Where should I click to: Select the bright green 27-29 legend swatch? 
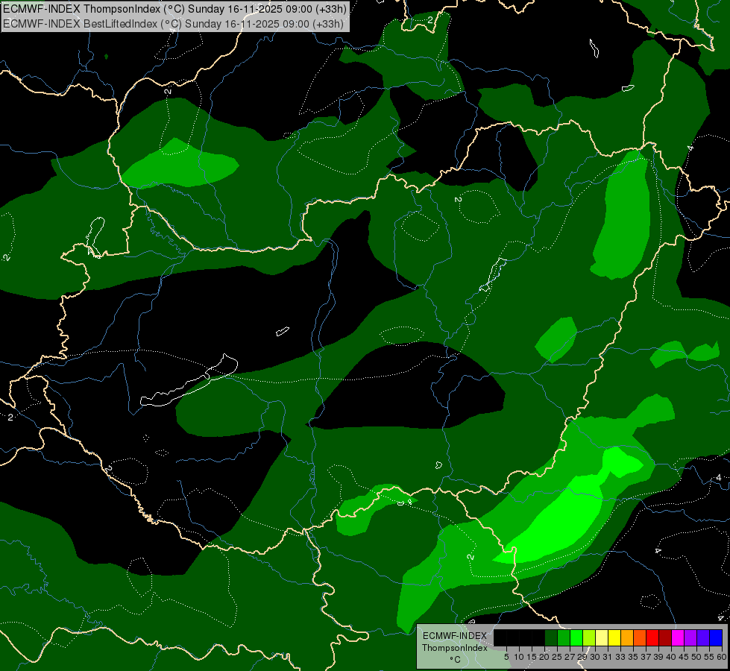[x=576, y=637]
